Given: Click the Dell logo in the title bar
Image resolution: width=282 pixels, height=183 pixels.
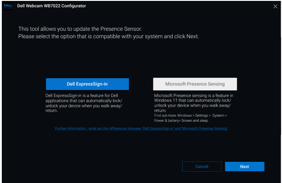Looking at the screenshot, I should point(9,6).
